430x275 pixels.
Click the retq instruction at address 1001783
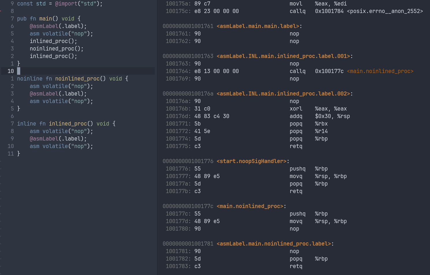pyautogui.click(x=296, y=266)
